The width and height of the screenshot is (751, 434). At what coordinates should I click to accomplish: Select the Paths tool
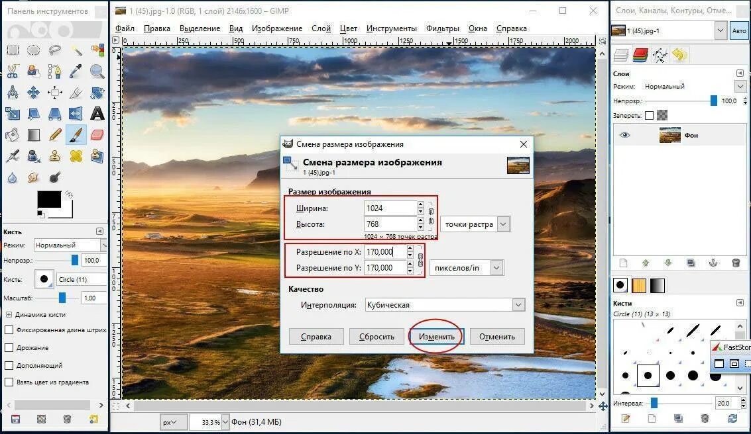tap(54, 71)
